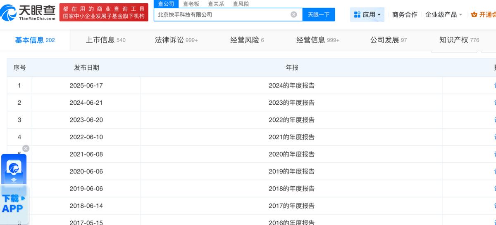Open the 应用 dropdown menu
This screenshot has height=225, width=496.
tap(367, 15)
